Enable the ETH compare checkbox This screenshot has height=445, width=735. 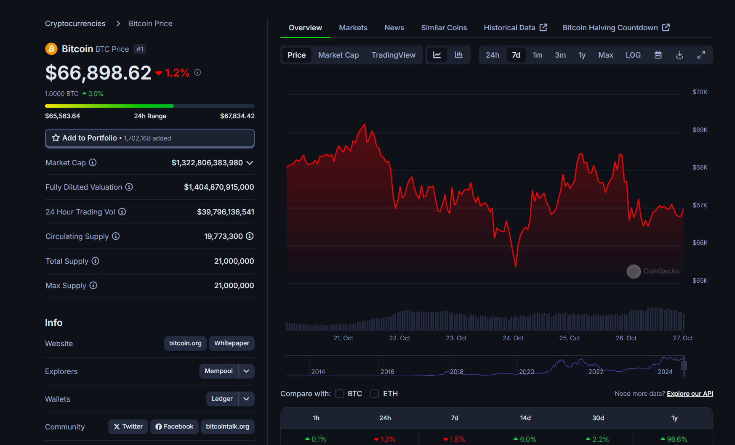tap(375, 394)
